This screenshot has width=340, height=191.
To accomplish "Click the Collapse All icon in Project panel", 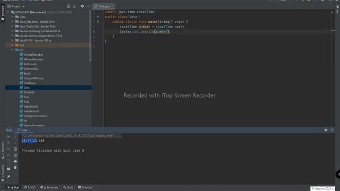I will pos(74,6).
